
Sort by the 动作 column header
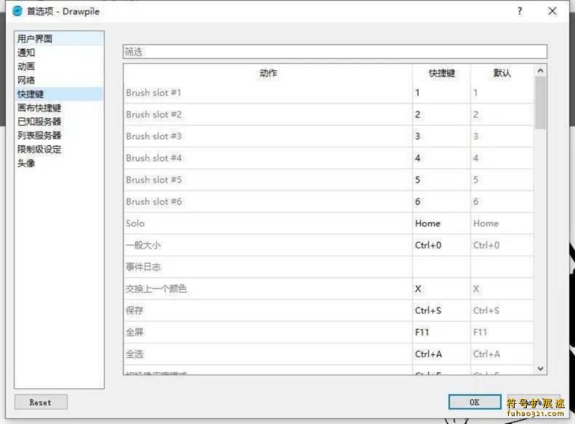pos(268,73)
